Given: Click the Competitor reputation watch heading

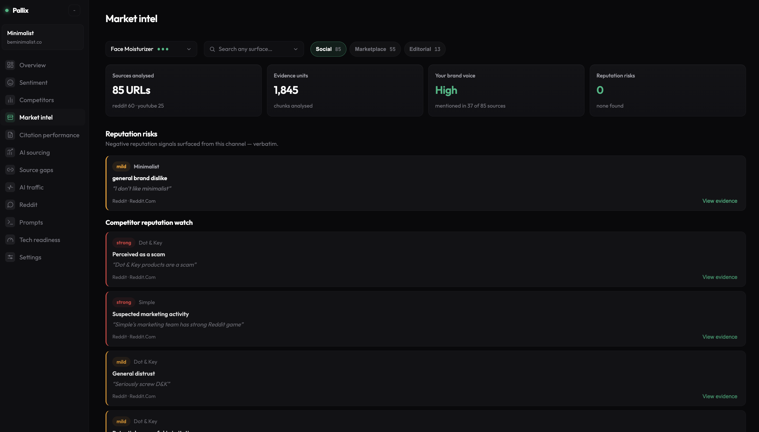Looking at the screenshot, I should click(x=149, y=222).
